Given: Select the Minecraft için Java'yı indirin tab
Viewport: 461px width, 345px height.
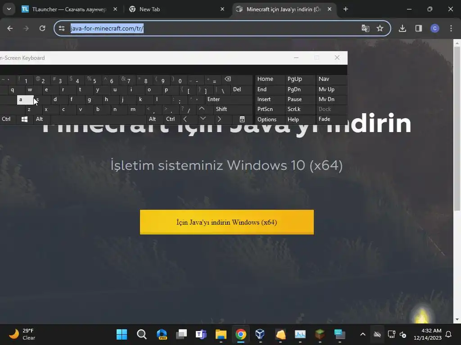Looking at the screenshot, I should 284,9.
